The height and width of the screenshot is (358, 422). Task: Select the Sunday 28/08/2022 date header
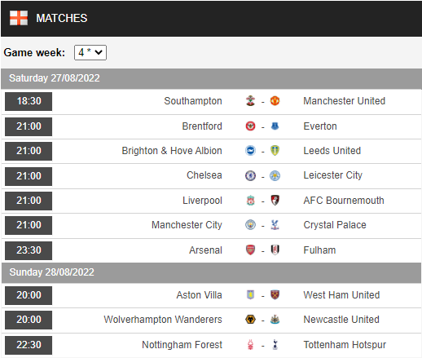coord(211,272)
